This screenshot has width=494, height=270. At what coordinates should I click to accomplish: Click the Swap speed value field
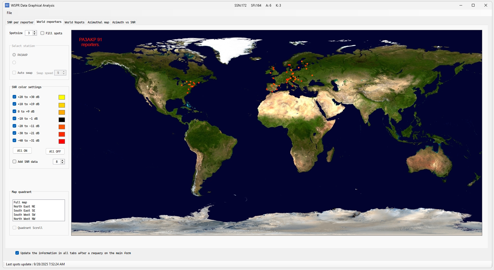click(58, 73)
